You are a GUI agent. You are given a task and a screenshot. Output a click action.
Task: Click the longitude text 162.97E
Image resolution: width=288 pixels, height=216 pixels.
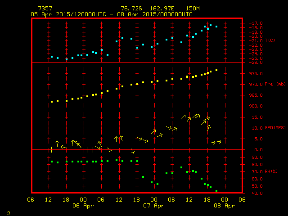(162, 9)
